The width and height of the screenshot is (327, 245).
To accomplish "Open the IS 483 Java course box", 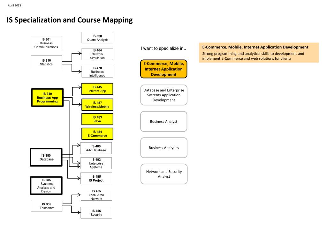I will (97, 119).
